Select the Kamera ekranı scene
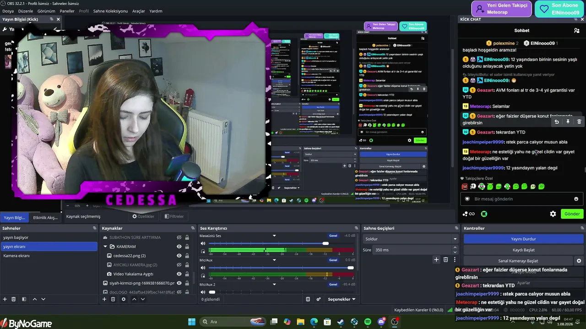 (49, 256)
